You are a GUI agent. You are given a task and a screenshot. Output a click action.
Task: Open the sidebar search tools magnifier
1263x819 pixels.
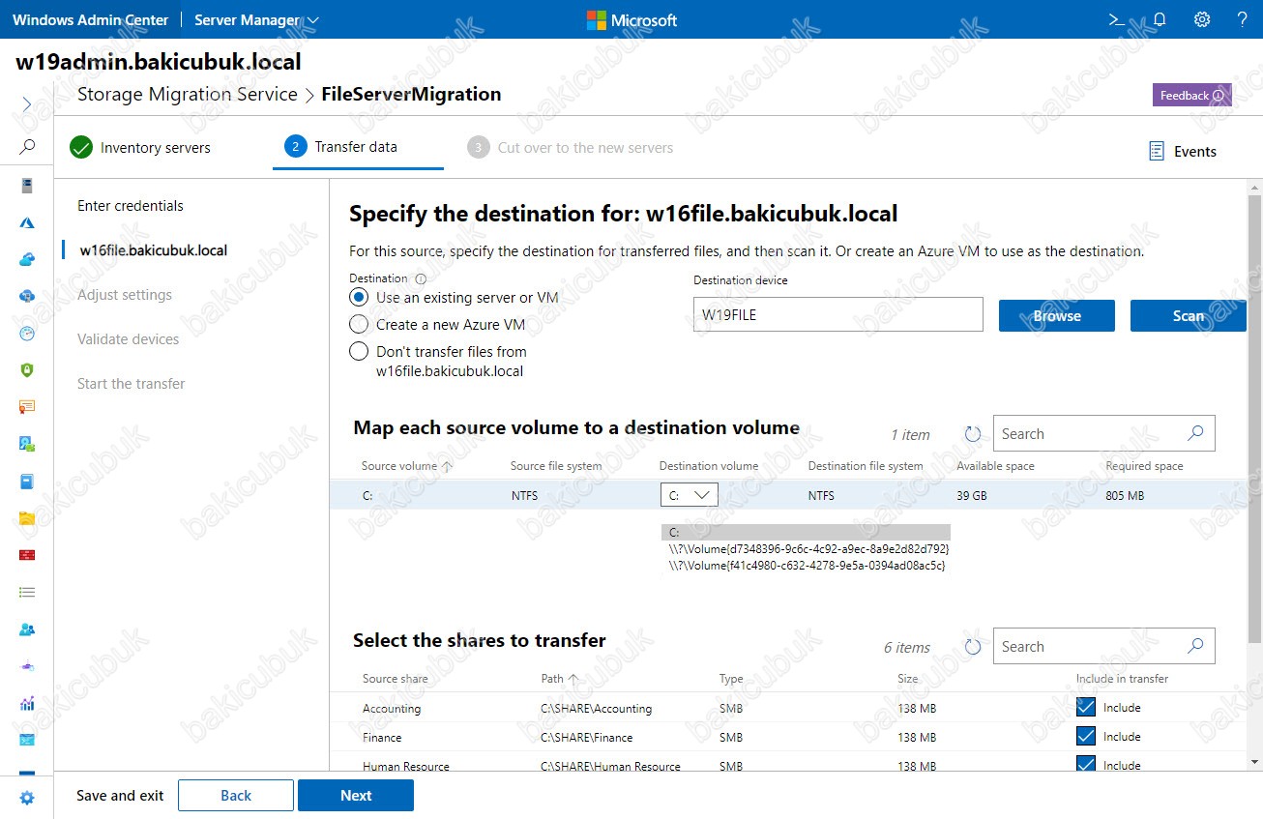27,147
